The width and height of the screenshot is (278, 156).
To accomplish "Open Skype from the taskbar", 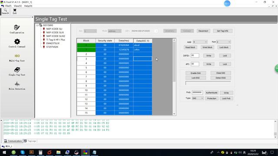I will coord(23,152).
